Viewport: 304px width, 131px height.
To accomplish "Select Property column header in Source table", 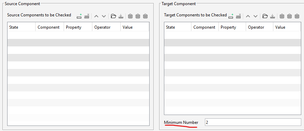I will pyautogui.click(x=78, y=27).
